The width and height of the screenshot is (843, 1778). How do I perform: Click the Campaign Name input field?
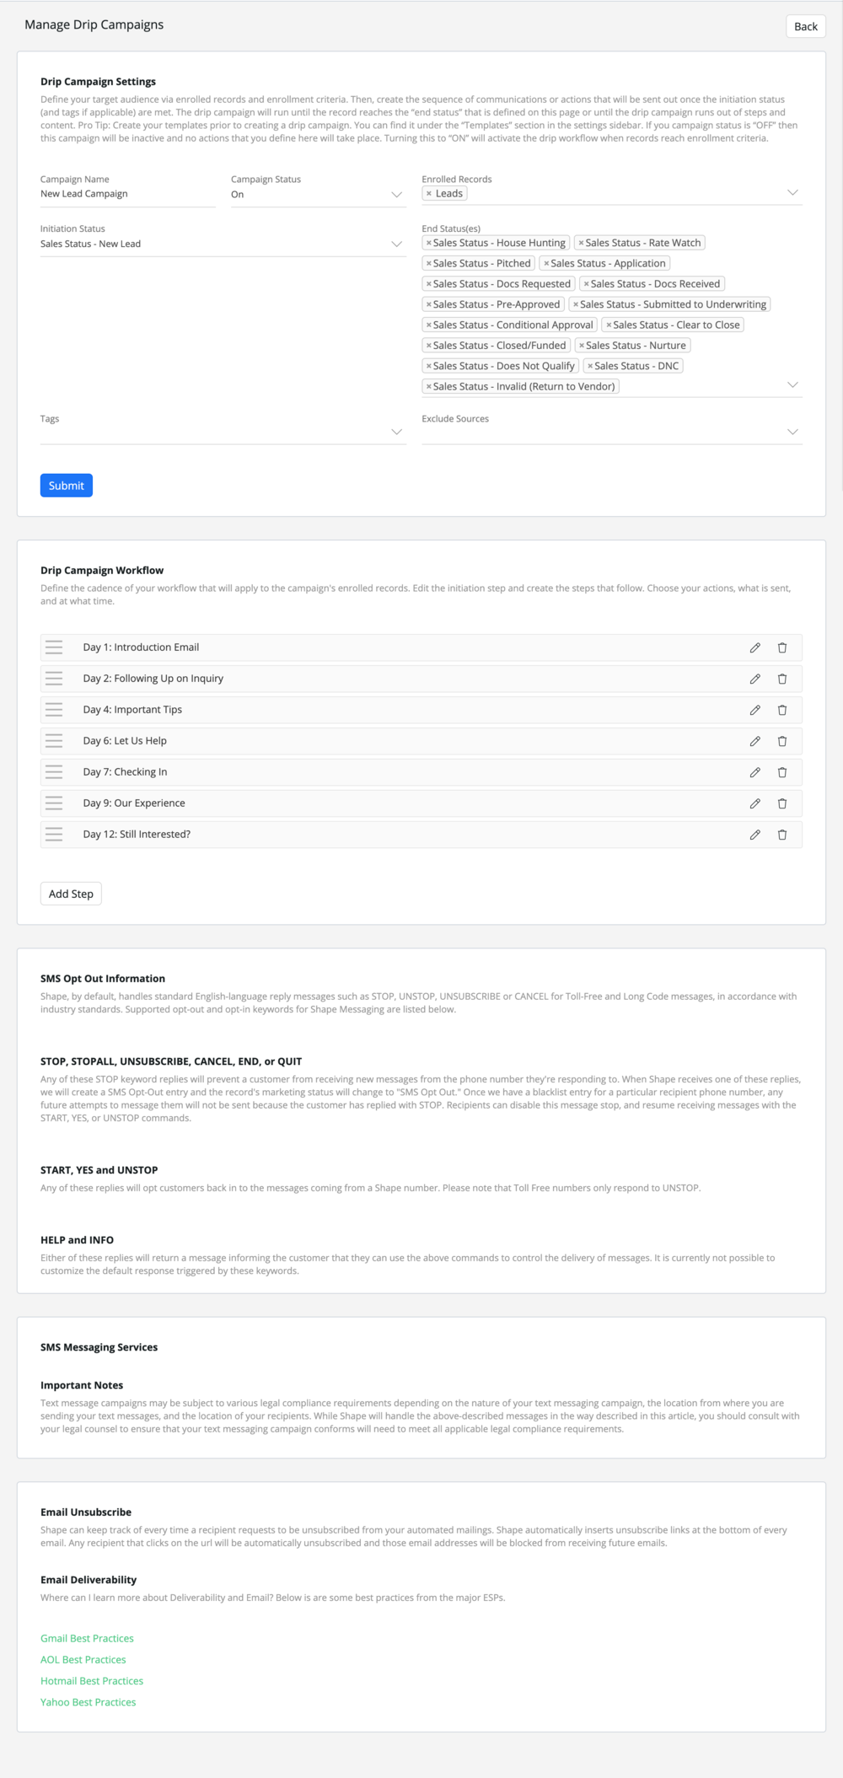coord(128,194)
